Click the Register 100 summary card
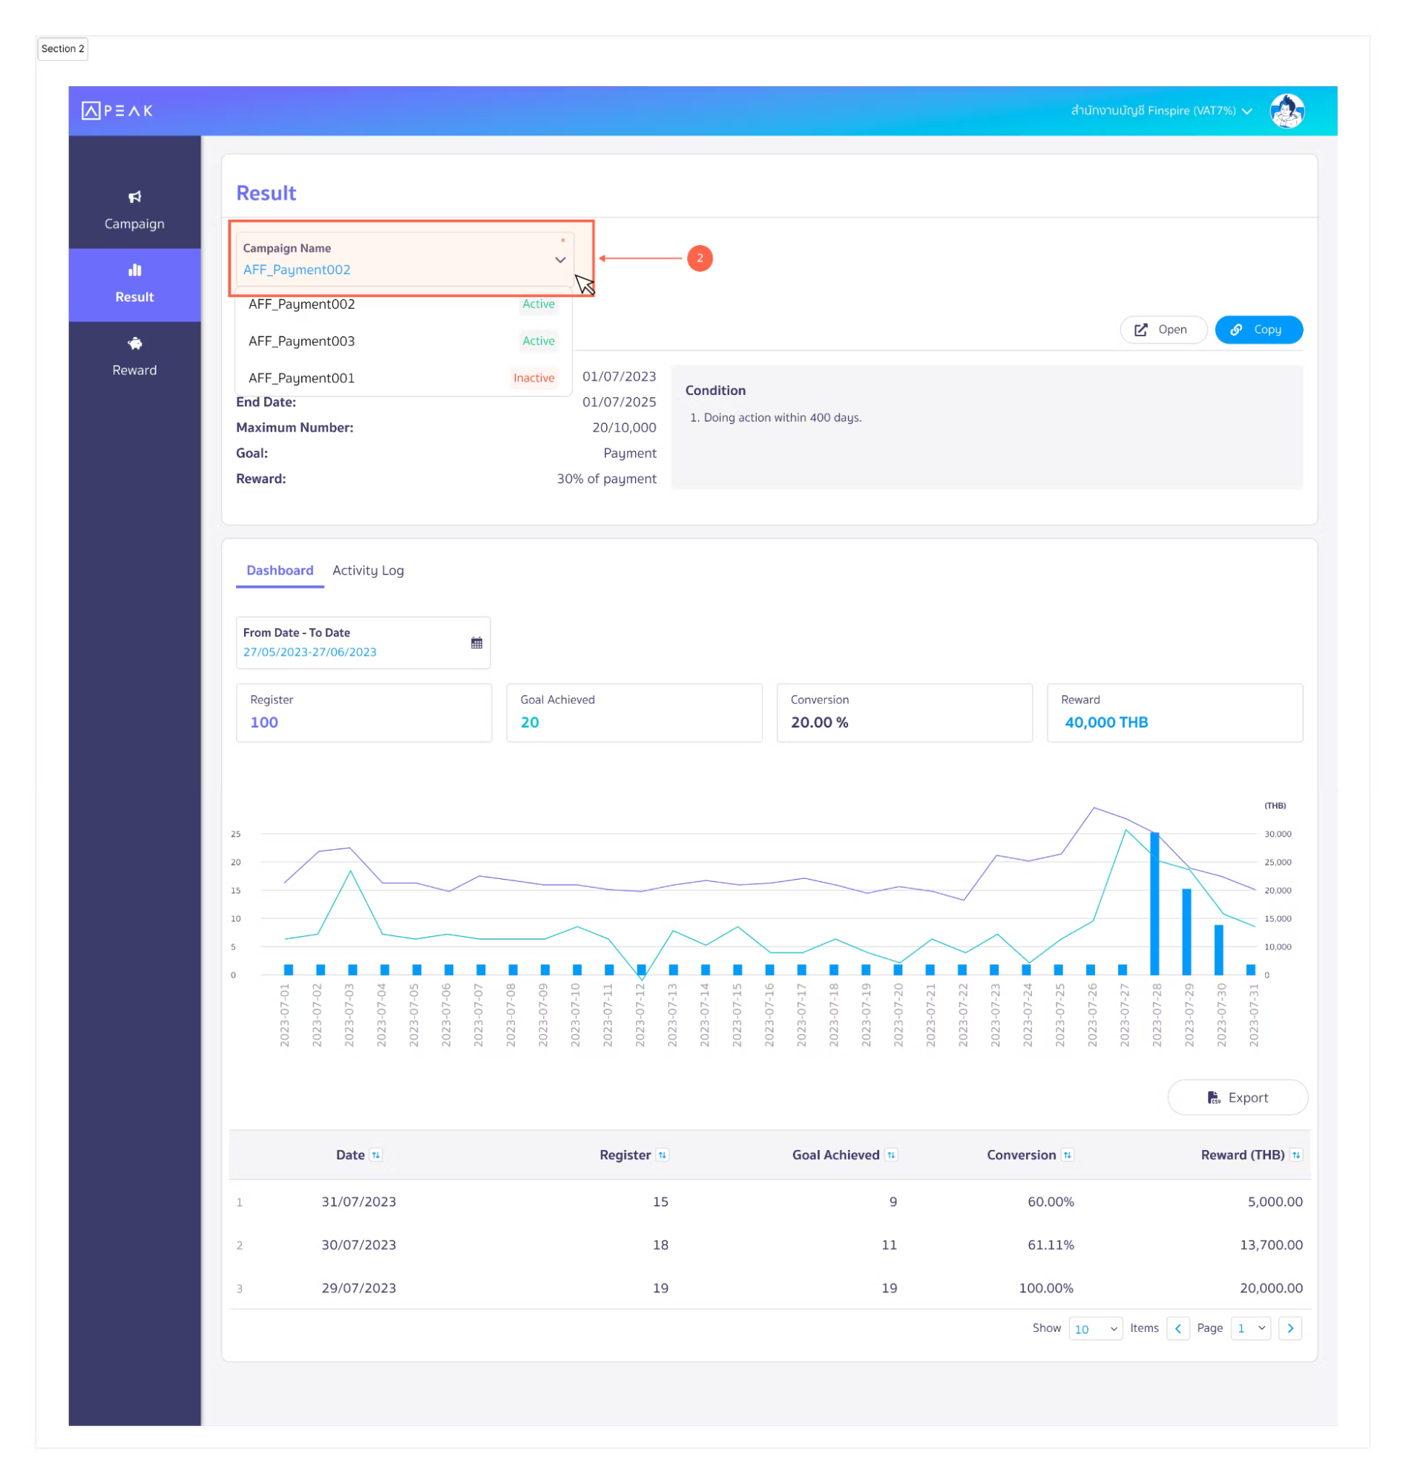1406x1484 pixels. (x=364, y=713)
